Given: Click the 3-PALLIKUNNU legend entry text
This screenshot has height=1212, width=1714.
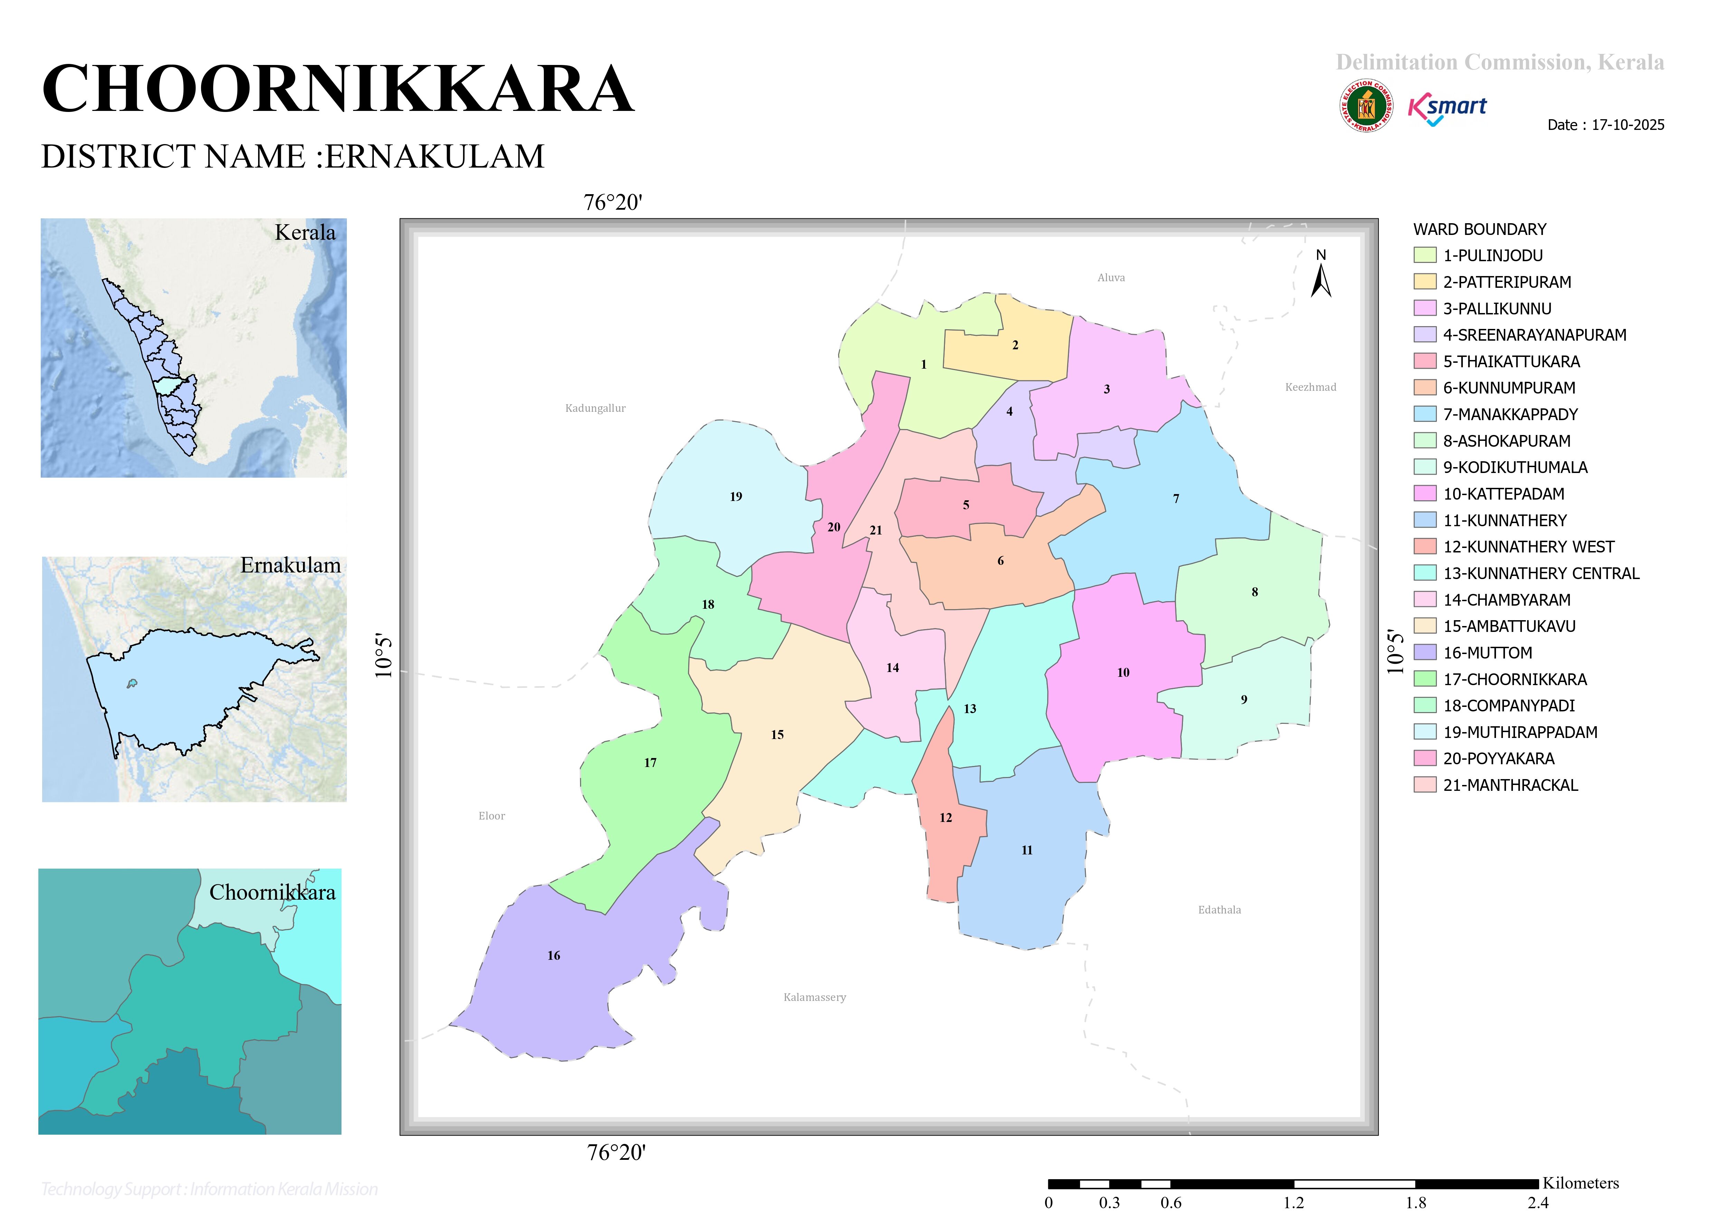Looking at the screenshot, I should pos(1497,308).
